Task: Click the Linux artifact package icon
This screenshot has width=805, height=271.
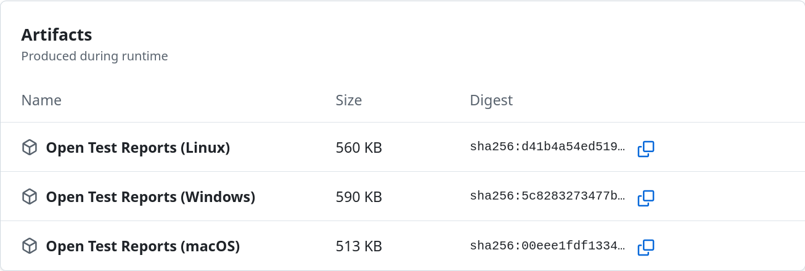Action: click(30, 148)
